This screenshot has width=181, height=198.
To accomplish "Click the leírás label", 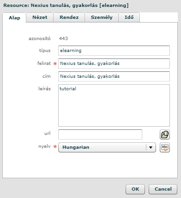I will pos(44,88).
